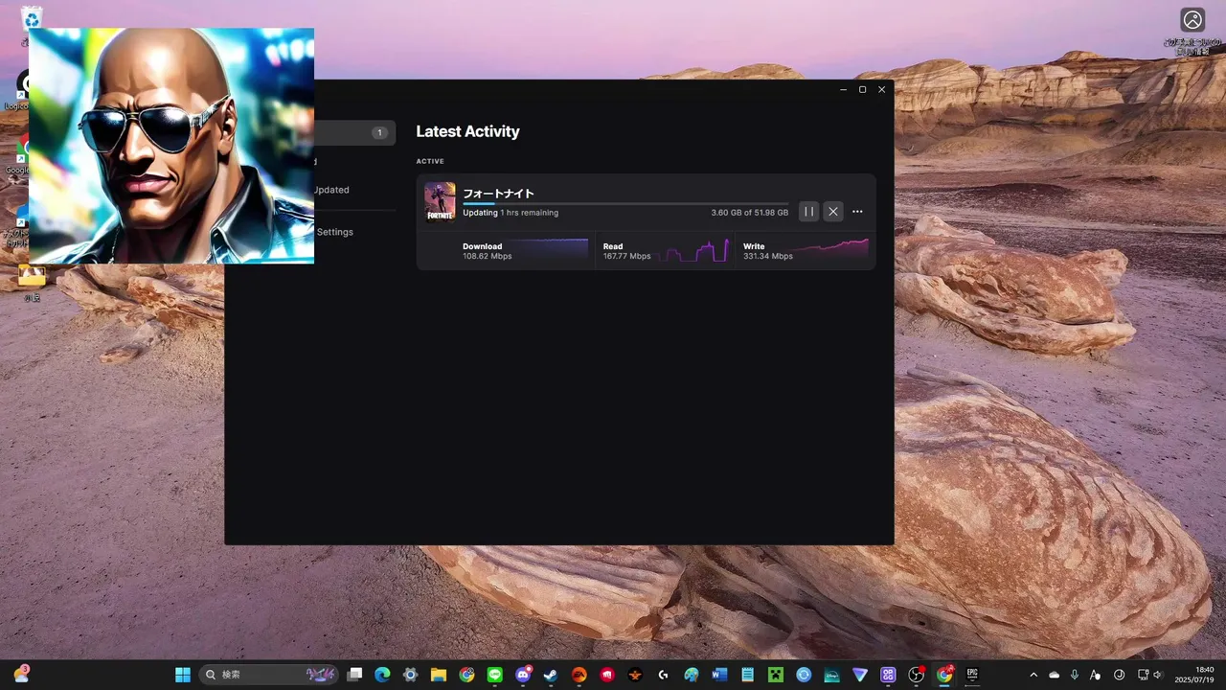
Task: Switch to Epic Games Launcher on the taskbar
Action: pyautogui.click(x=972, y=675)
